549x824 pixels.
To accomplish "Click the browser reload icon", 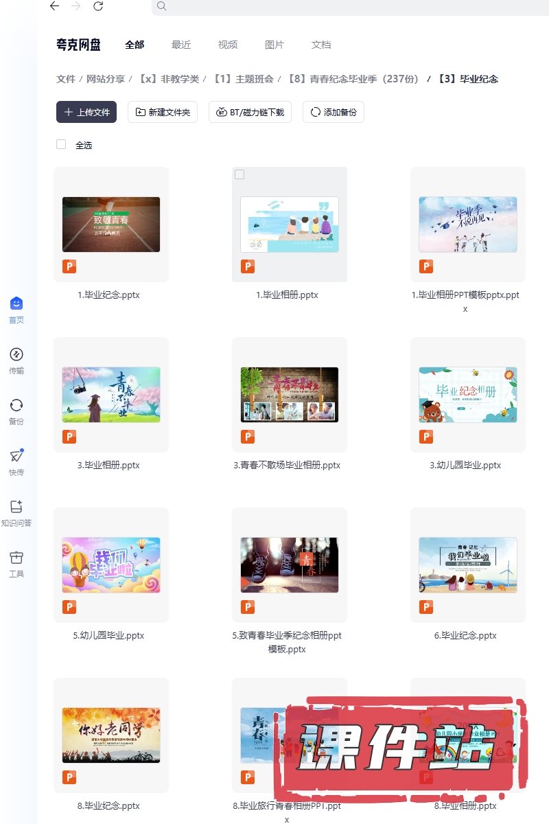I will [98, 6].
